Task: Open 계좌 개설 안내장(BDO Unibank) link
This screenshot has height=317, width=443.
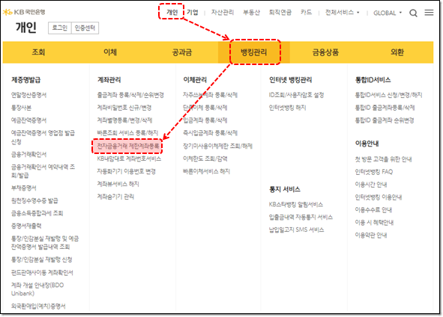Action: (37, 289)
